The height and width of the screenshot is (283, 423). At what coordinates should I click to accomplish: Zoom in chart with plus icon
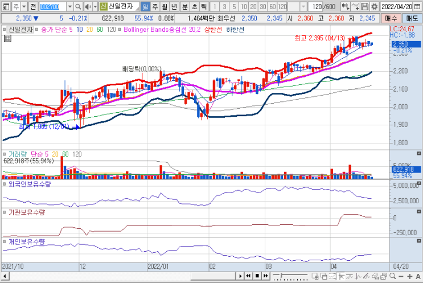coord(409,276)
